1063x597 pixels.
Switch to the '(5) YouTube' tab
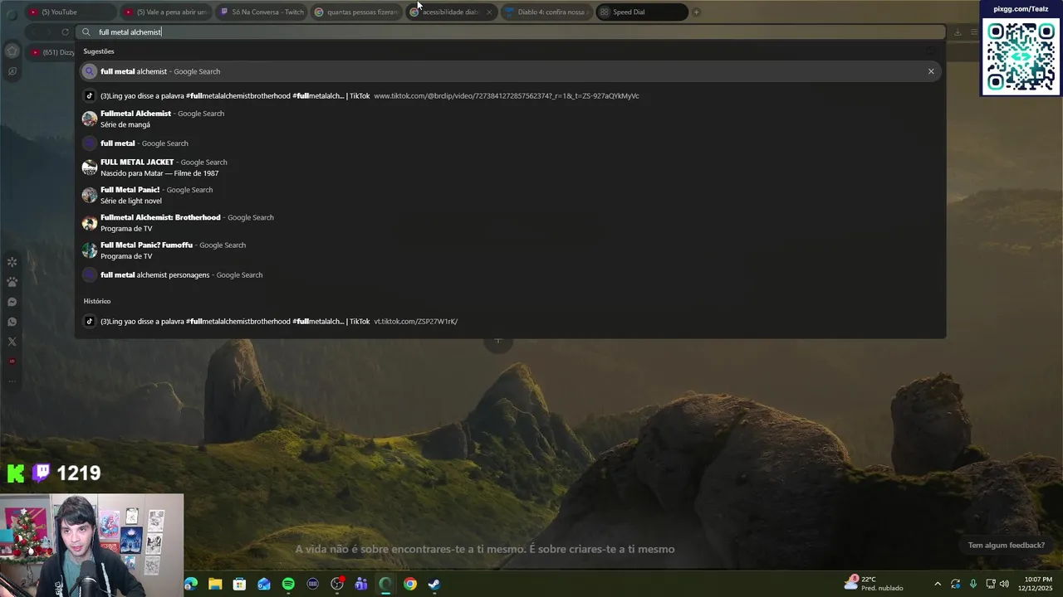70,12
